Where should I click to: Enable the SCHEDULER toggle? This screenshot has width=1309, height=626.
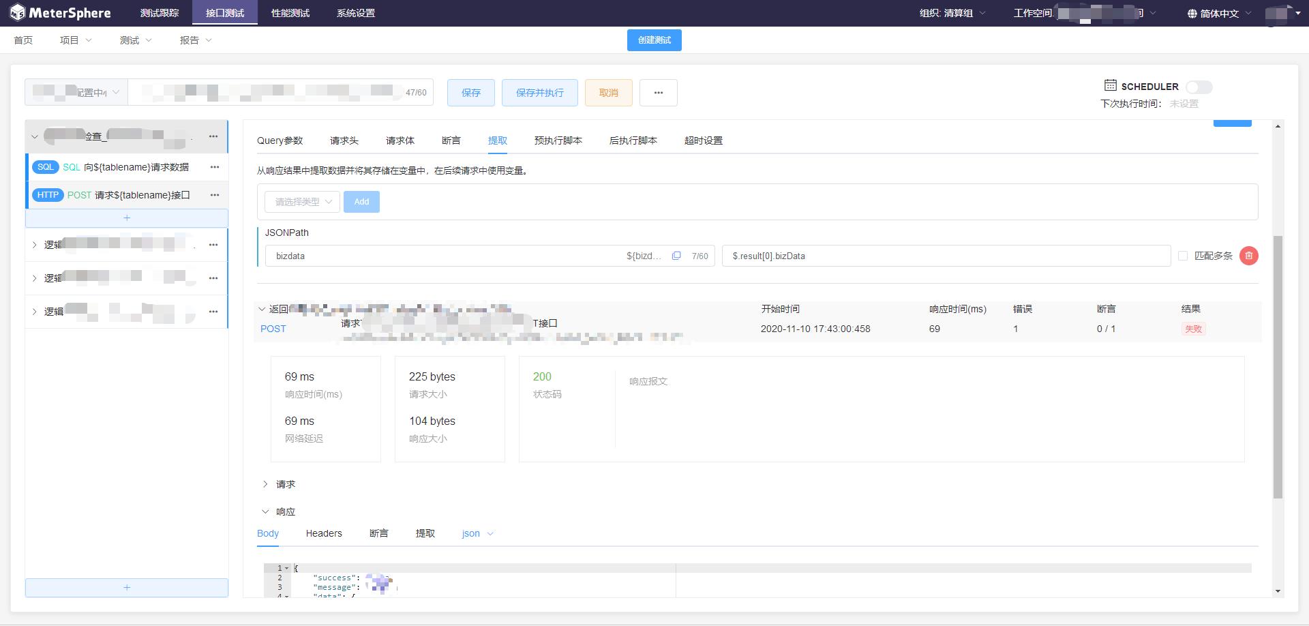click(x=1199, y=87)
